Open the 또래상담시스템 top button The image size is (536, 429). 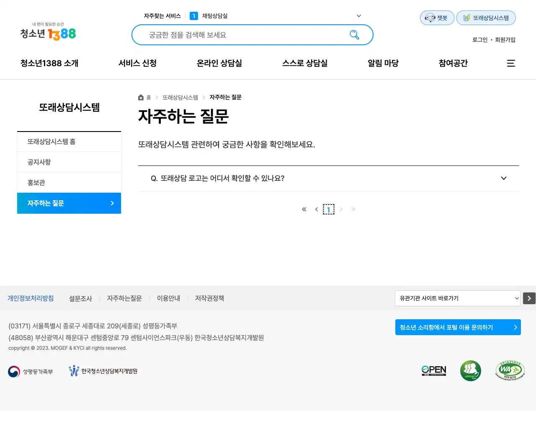click(486, 18)
